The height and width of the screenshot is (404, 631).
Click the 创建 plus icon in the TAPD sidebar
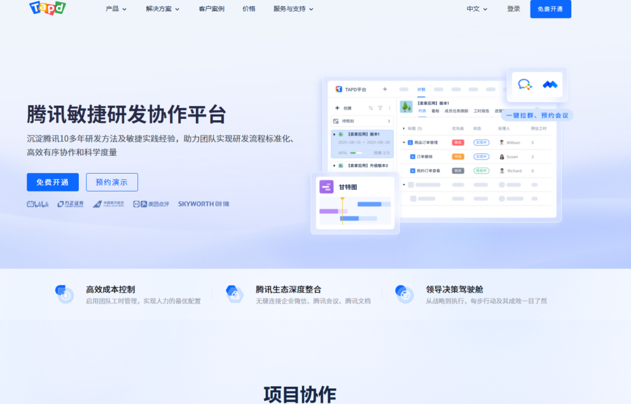tap(337, 108)
